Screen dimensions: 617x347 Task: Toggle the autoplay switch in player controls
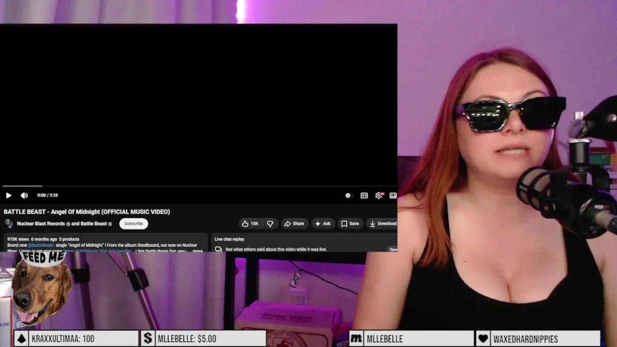[349, 195]
